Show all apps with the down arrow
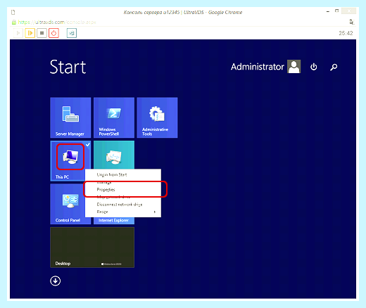 pyautogui.click(x=56, y=281)
